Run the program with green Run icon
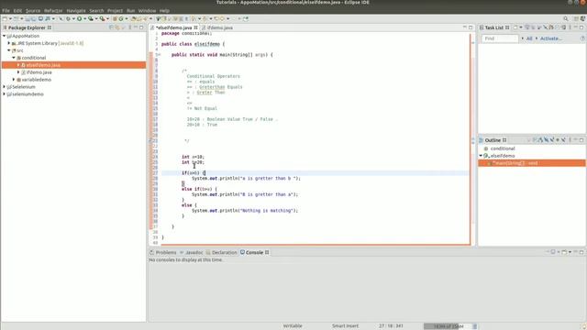This screenshot has width=587, height=330. [x=80, y=18]
